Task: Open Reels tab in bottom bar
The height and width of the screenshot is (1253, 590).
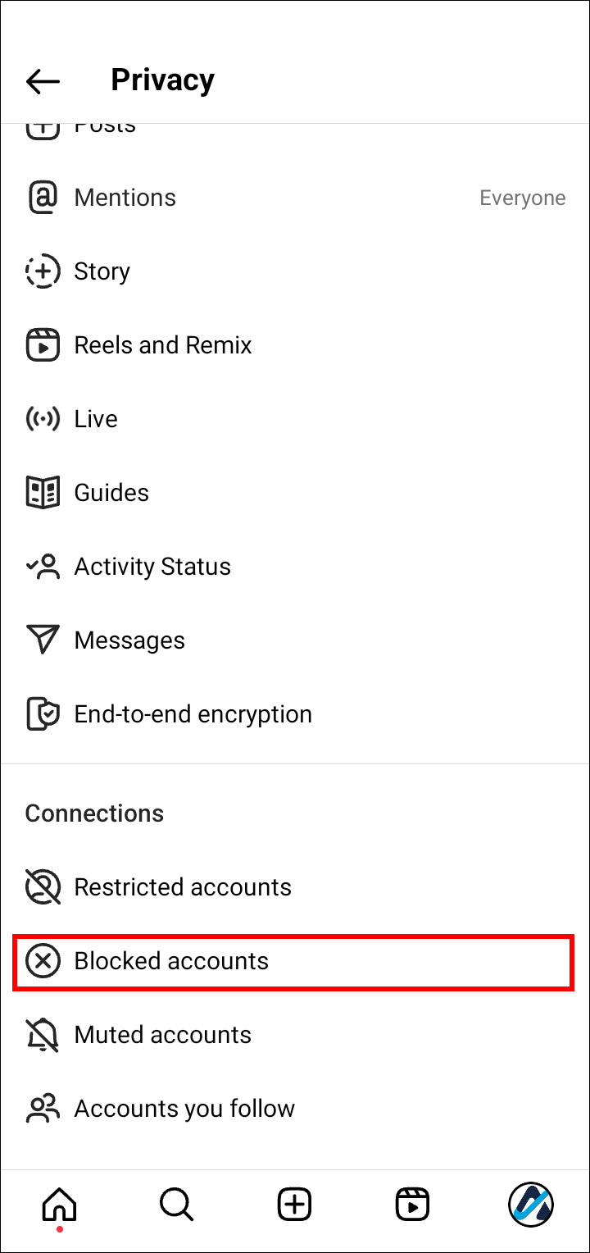Action: (x=412, y=1204)
